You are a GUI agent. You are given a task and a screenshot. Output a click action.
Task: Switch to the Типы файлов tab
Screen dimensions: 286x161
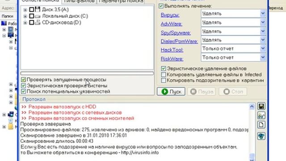(x=79, y=1)
